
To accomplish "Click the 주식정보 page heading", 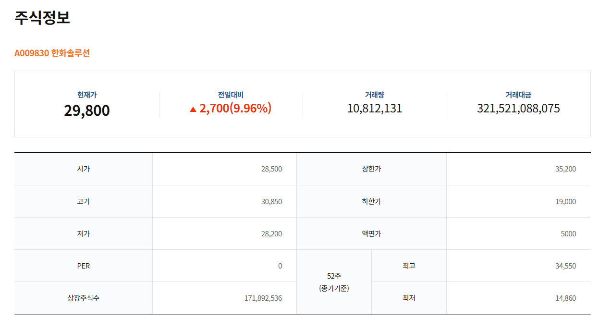I will click(x=42, y=17).
